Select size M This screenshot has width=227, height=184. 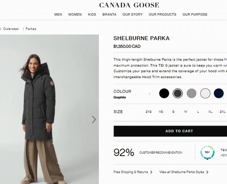186,111
